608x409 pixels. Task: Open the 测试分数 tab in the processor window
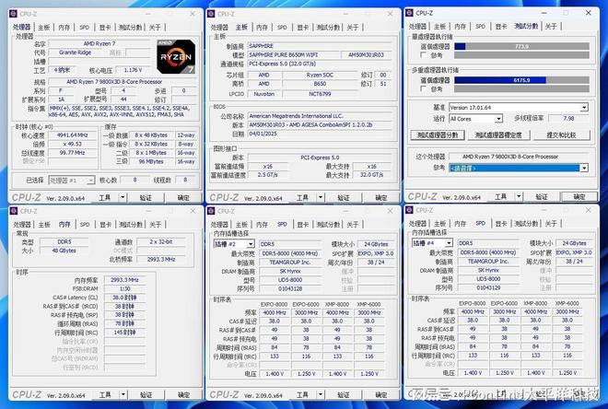click(x=130, y=28)
